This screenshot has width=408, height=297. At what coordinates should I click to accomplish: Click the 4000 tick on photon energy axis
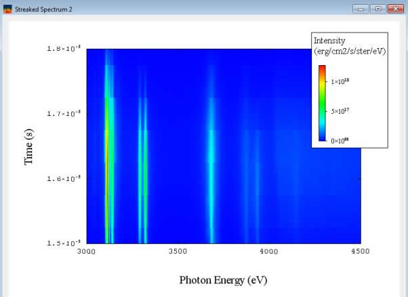[269, 252]
